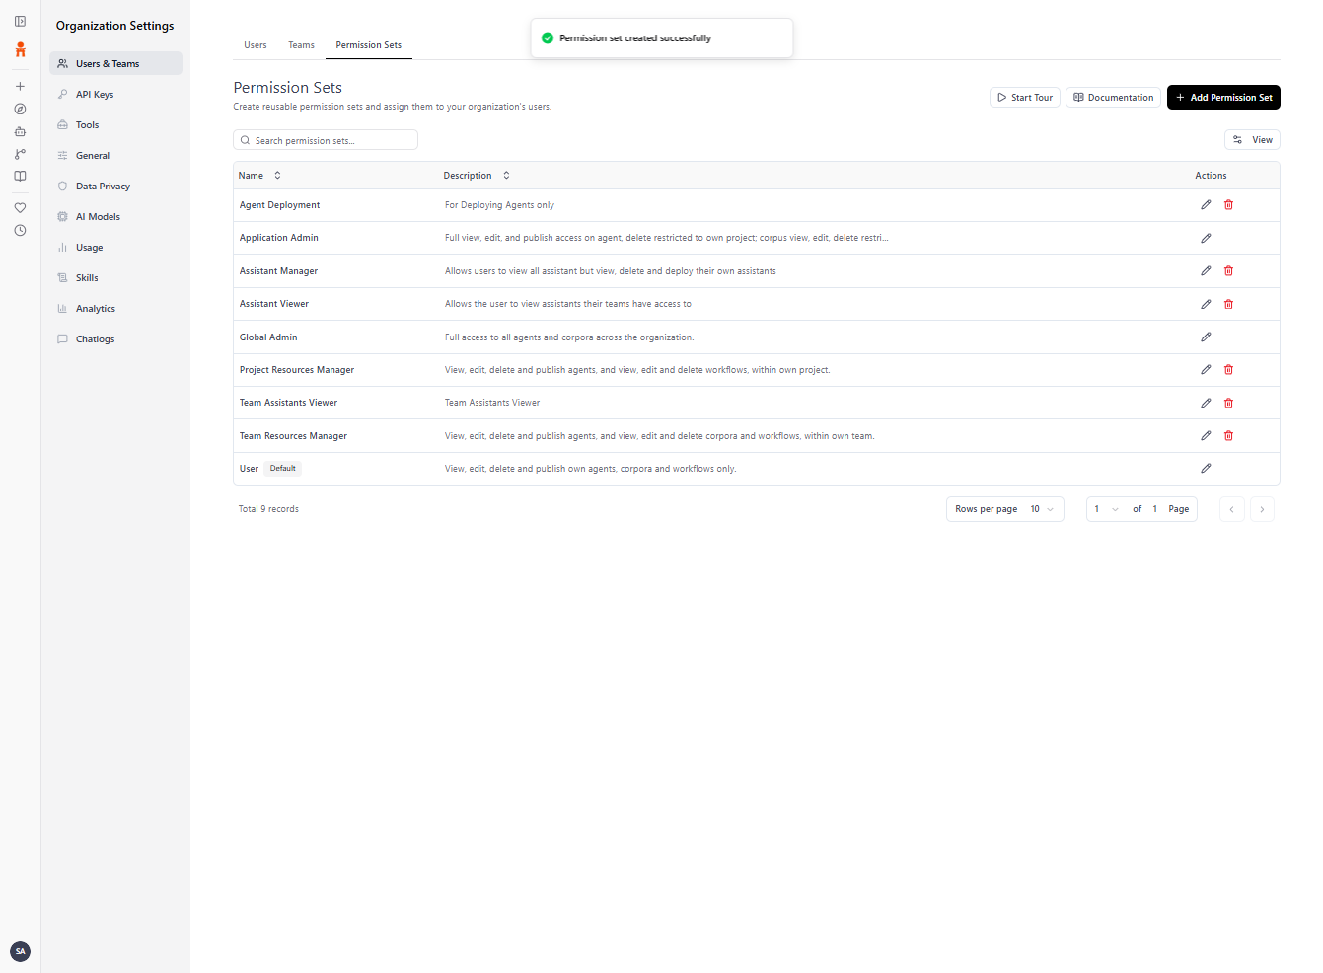Open the View options dropdown
Screen dimensions: 1323x973
[1252, 140]
